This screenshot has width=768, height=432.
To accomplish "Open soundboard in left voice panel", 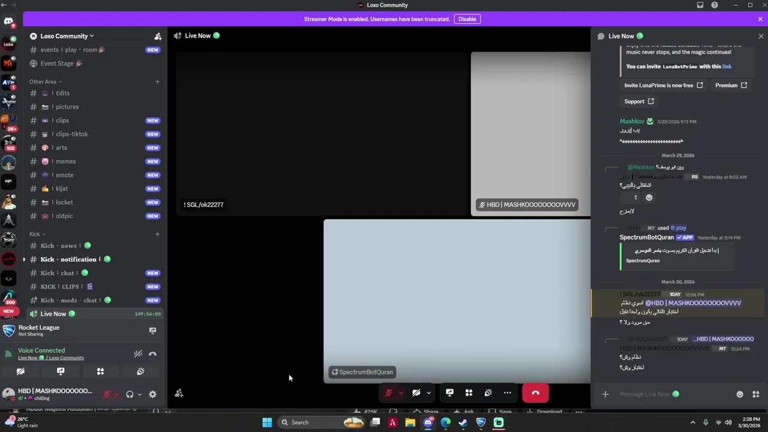I will point(140,371).
